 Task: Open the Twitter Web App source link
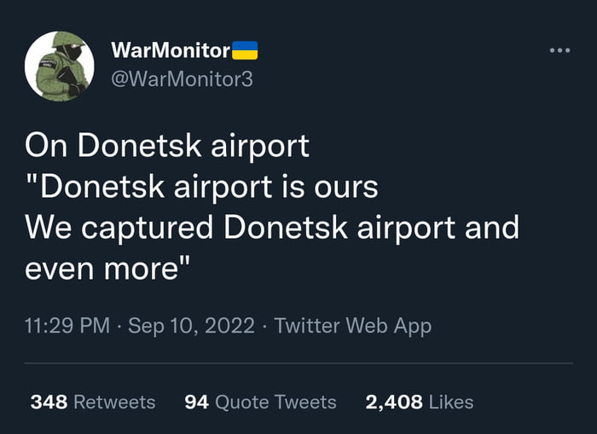click(x=353, y=326)
